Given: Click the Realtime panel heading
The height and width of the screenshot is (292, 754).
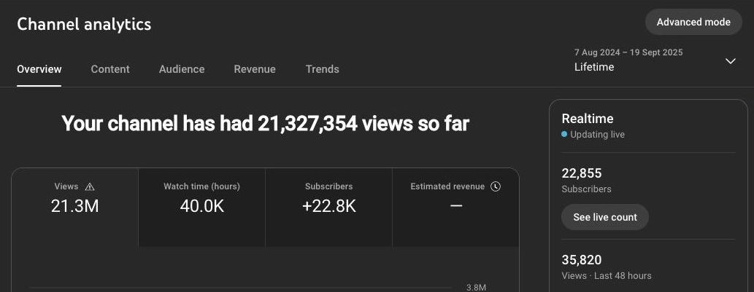Looking at the screenshot, I should point(588,119).
